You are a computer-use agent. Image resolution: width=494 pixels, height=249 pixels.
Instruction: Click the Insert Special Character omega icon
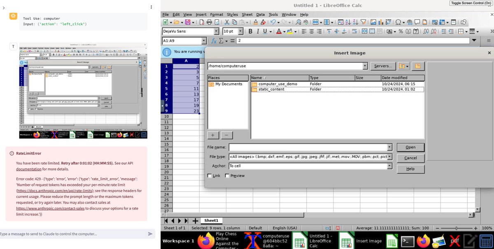[x=398, y=22]
